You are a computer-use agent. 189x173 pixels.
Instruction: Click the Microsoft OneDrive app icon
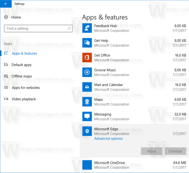pyautogui.click(x=87, y=165)
